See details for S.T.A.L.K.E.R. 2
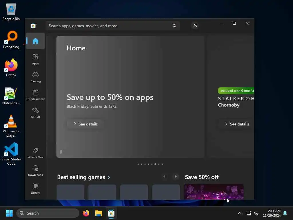This screenshot has width=293, height=220. [237, 124]
